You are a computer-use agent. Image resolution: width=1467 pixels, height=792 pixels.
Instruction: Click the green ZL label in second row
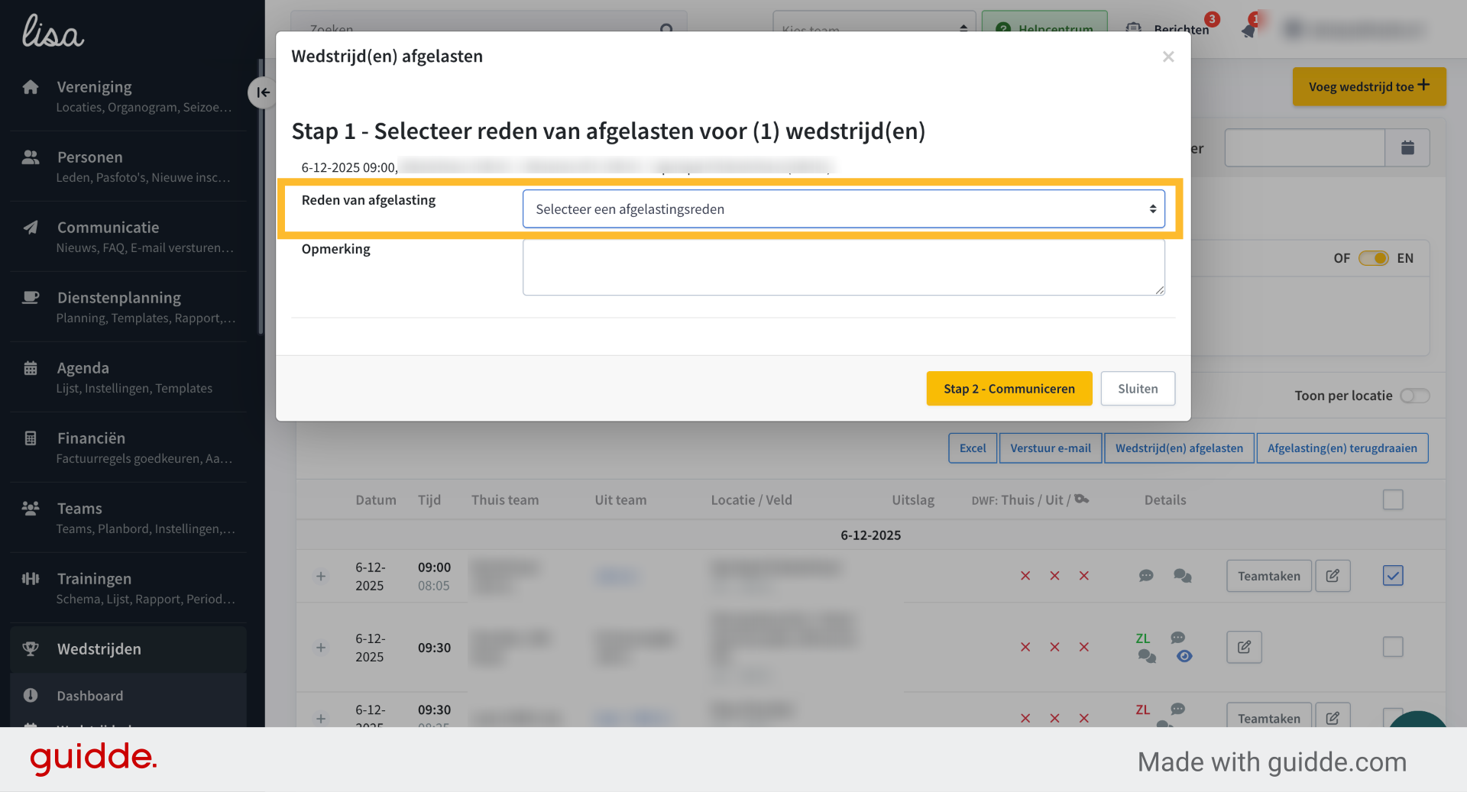[1143, 638]
